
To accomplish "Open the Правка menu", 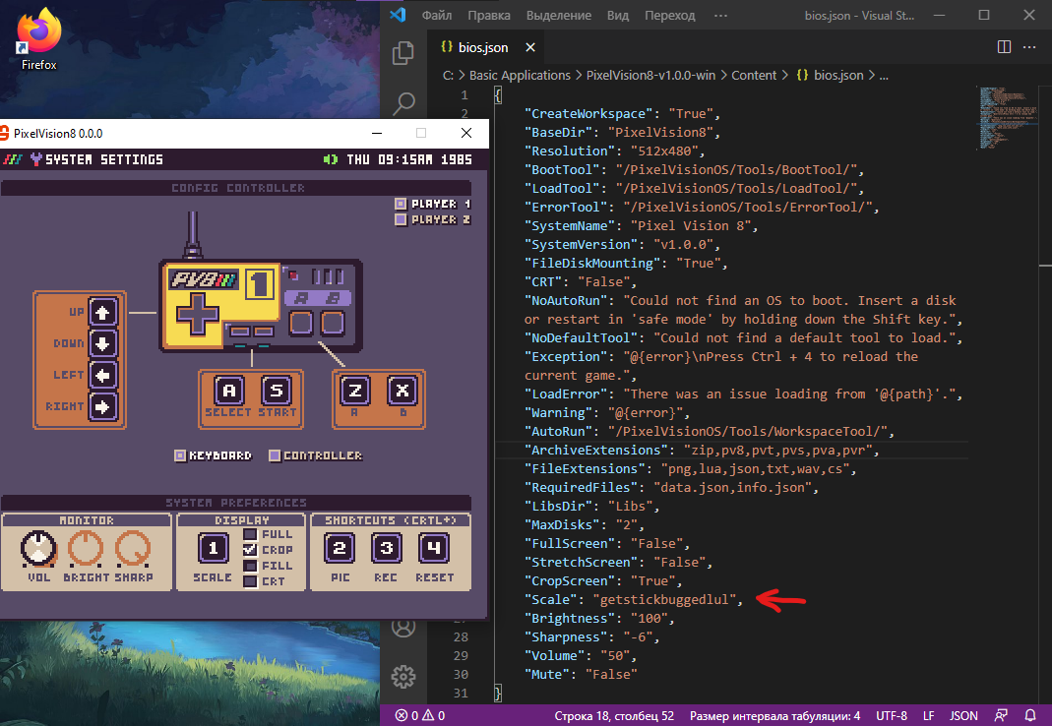I will click(489, 15).
